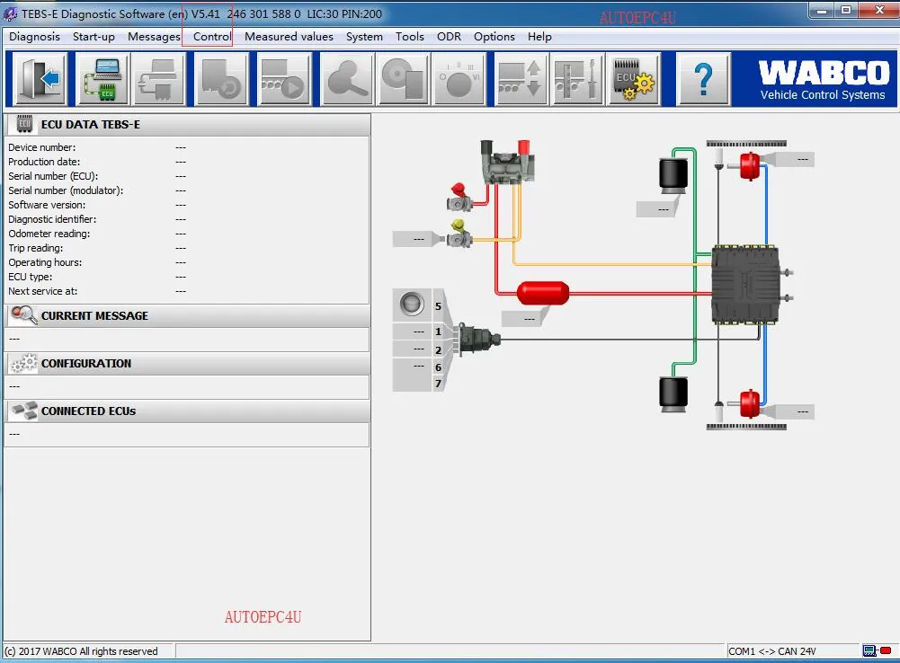Image resolution: width=900 pixels, height=663 pixels.
Task: Click the connection status icon in status bar
Action: click(878, 650)
